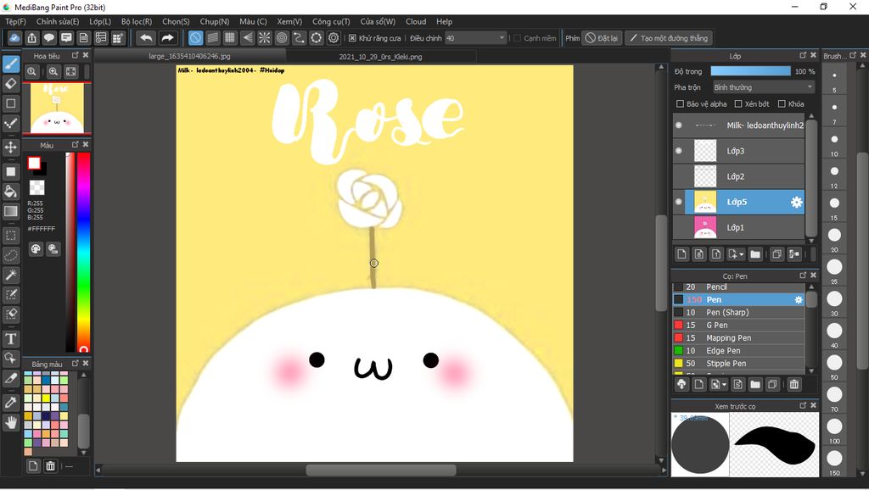The height and width of the screenshot is (490, 869).
Task: Zoom in on the navigator preview
Action: coord(53,71)
